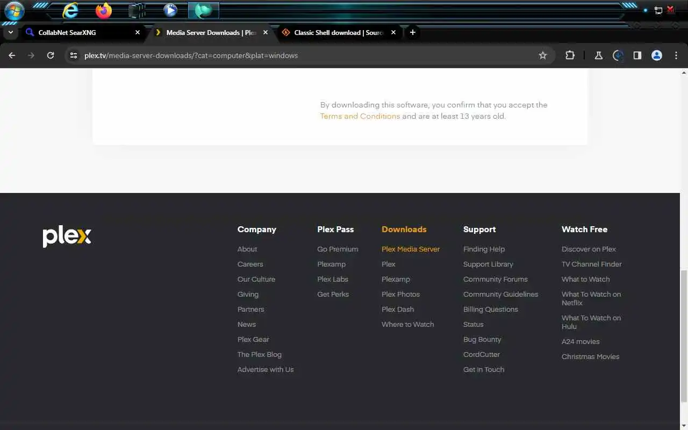Image resolution: width=688 pixels, height=430 pixels.
Task: Open CordCutter link
Action: click(482, 354)
